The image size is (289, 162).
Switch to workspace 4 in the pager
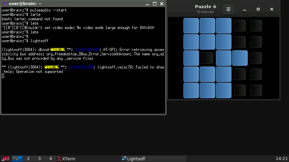[x=51, y=159]
